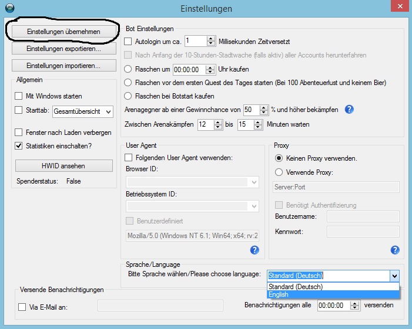Enable Autologin um ca. checkbox
412x329 pixels.
(x=128, y=42)
